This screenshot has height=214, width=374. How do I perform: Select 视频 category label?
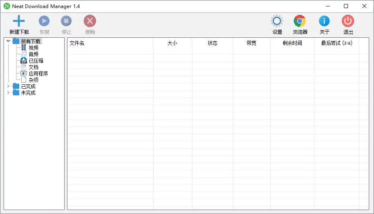click(33, 48)
